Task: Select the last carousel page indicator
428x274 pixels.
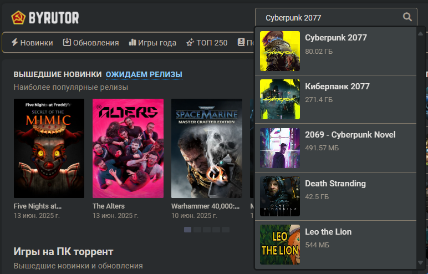Action: pos(226,230)
